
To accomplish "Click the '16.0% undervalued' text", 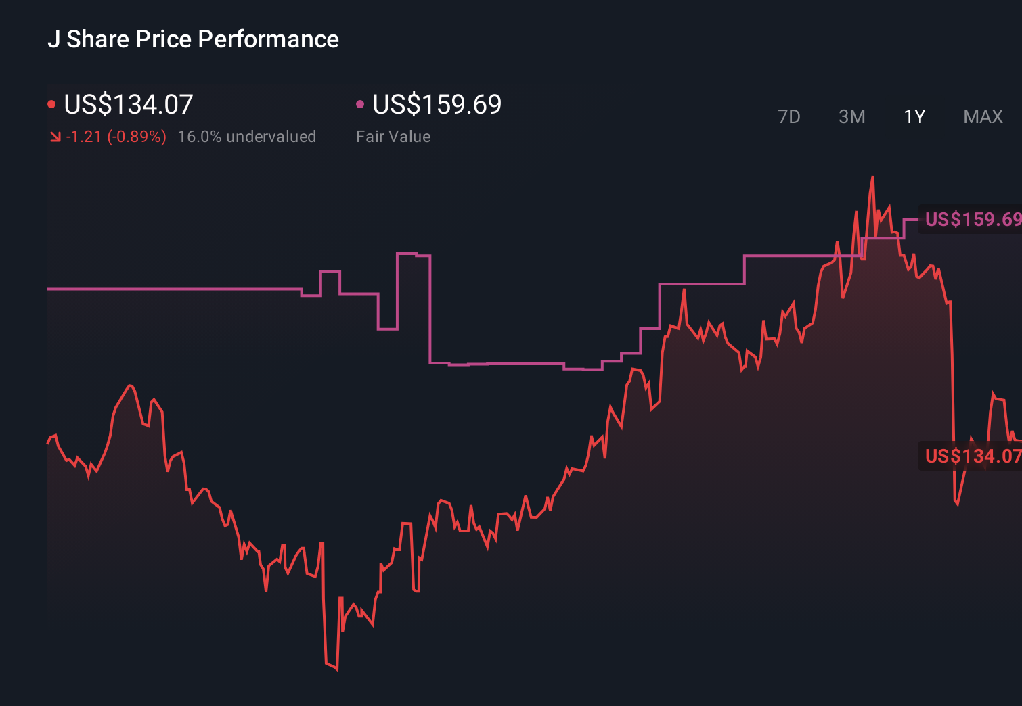I will 247,136.
